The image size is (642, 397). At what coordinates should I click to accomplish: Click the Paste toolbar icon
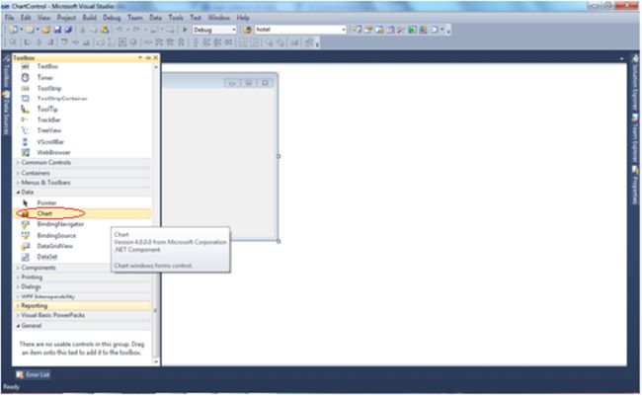106,30
